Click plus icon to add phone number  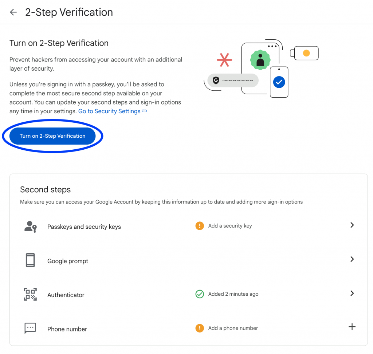tap(352, 327)
